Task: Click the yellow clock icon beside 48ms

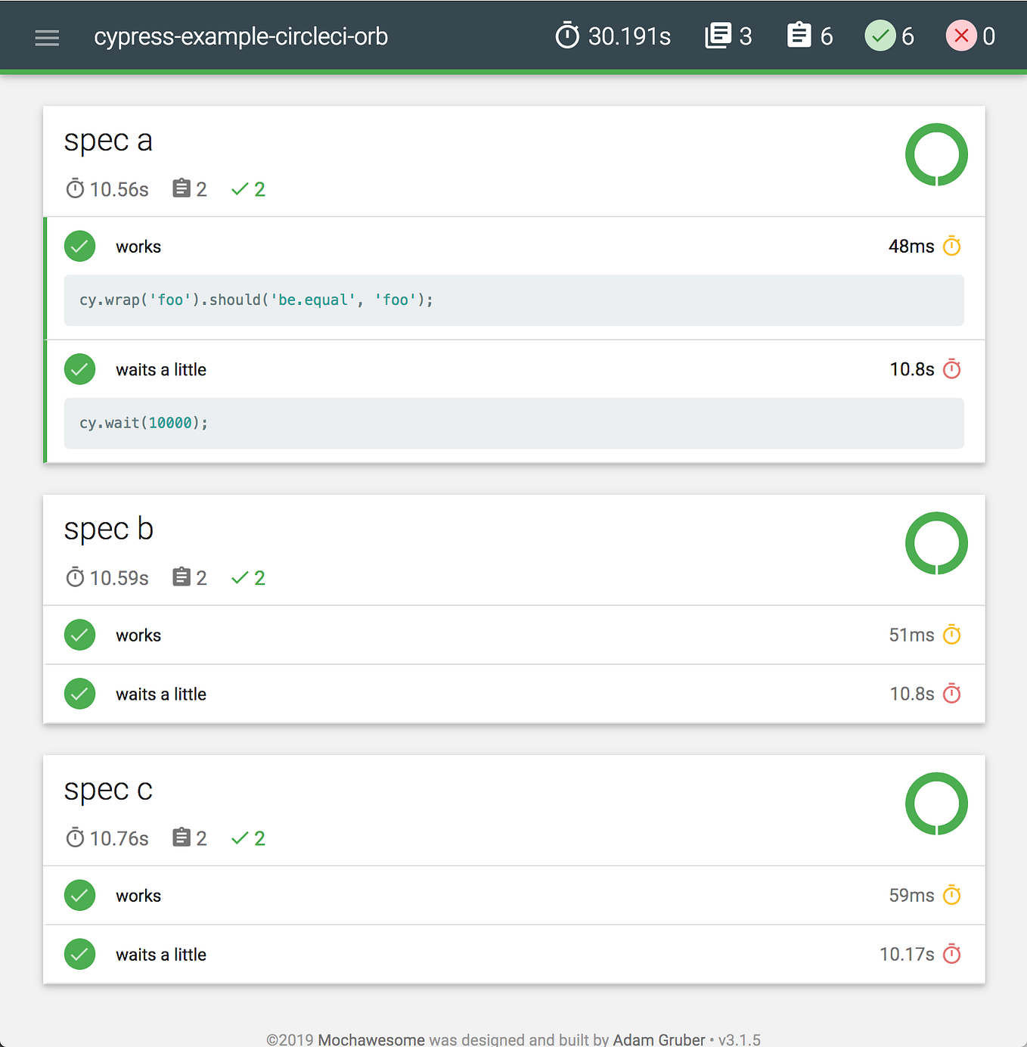Action: click(951, 246)
